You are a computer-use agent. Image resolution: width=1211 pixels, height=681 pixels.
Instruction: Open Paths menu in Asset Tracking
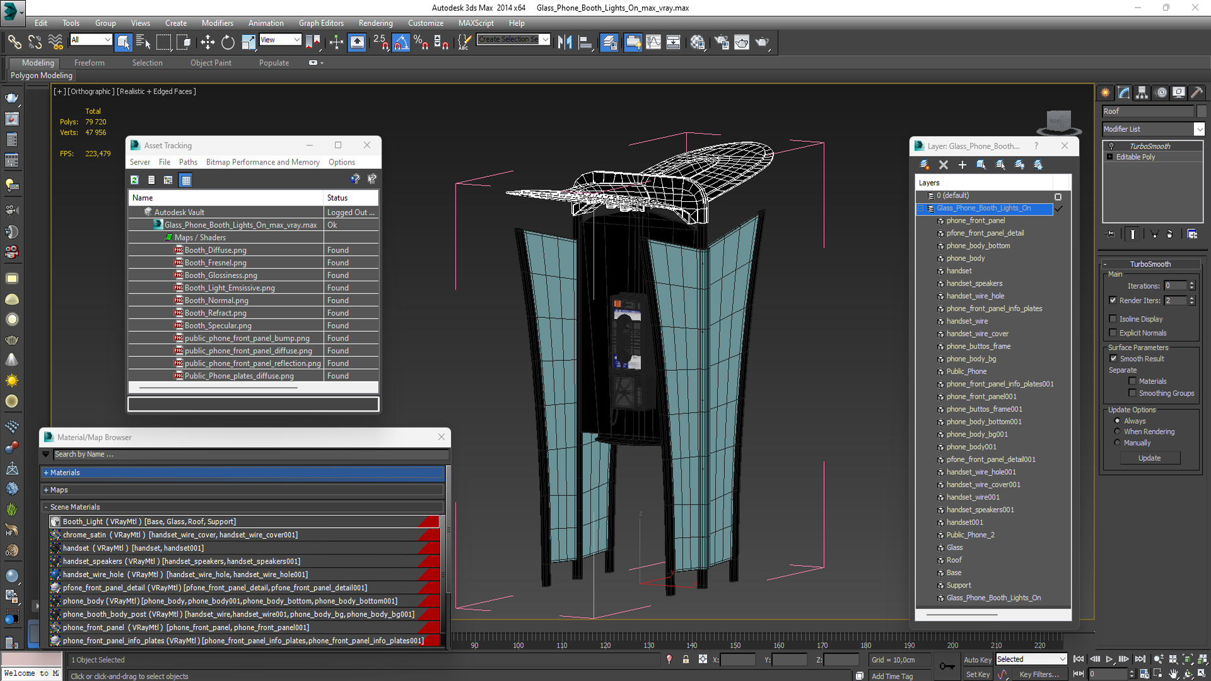click(188, 162)
